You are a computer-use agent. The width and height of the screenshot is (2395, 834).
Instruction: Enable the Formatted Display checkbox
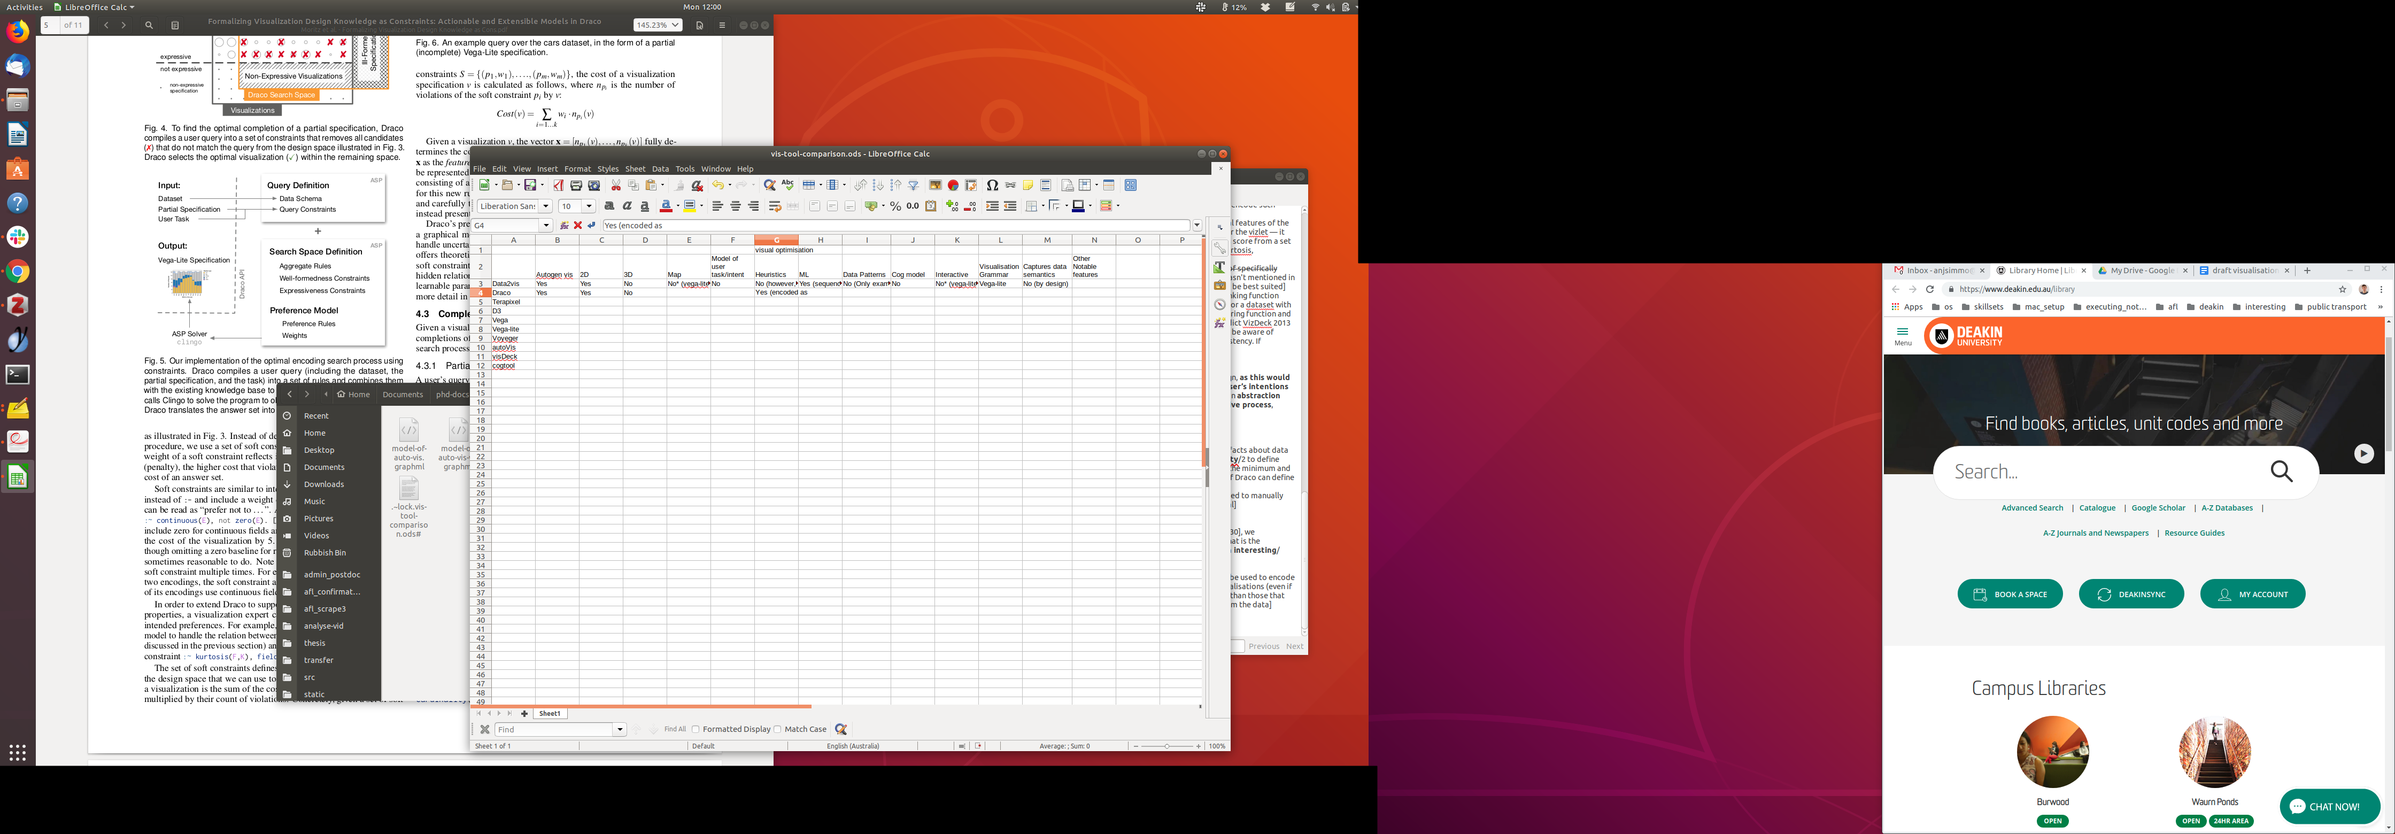click(696, 729)
